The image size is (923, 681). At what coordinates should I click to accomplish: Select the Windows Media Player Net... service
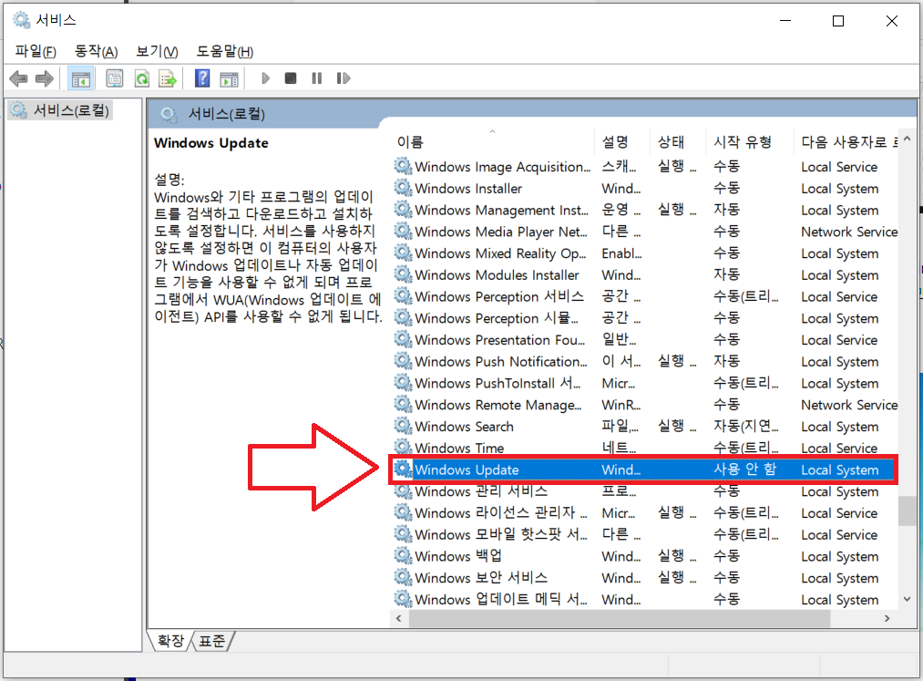[644, 232]
